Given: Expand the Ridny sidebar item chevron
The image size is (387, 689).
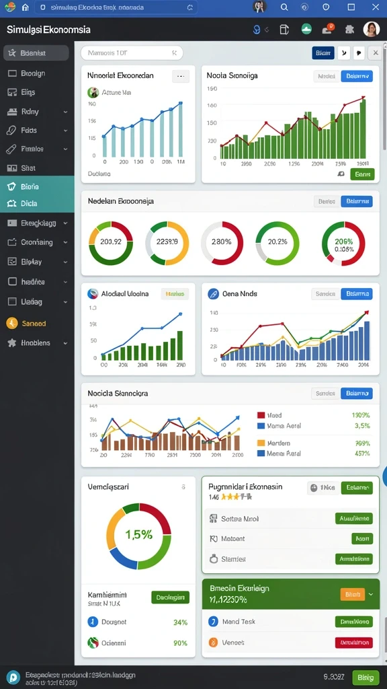Looking at the screenshot, I should point(65,112).
